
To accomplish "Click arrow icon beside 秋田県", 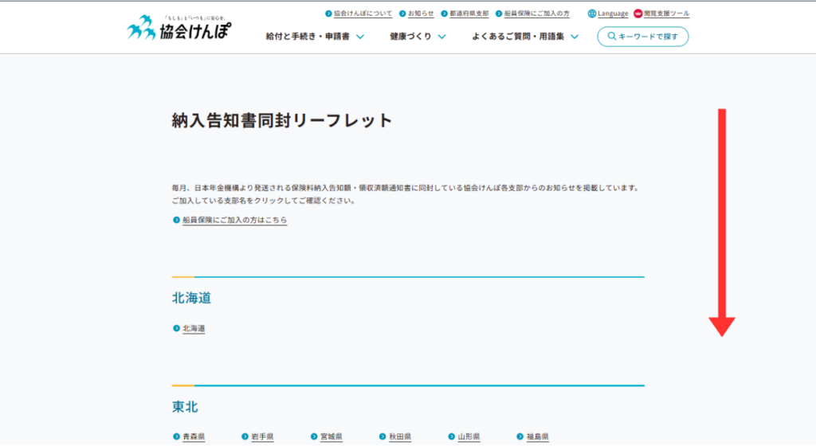I will pos(382,436).
